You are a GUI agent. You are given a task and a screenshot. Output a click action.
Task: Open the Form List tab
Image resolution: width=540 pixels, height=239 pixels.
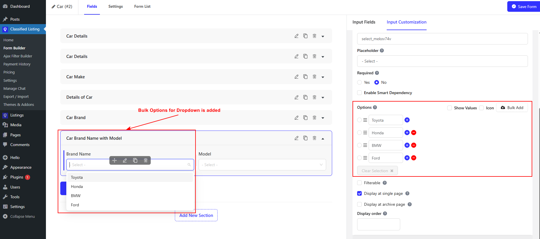coord(142,6)
